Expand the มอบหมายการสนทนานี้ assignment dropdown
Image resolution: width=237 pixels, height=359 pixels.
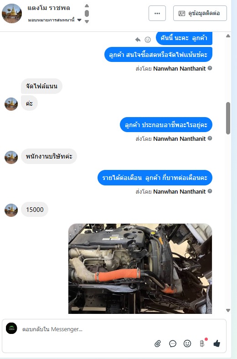coord(79,20)
